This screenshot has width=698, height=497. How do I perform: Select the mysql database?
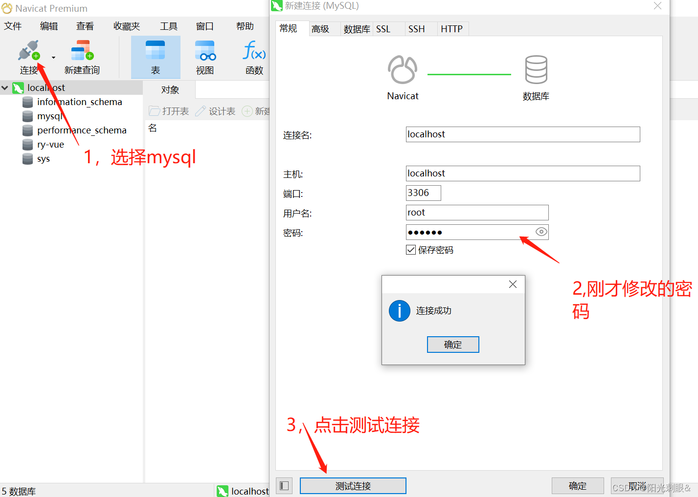click(50, 116)
